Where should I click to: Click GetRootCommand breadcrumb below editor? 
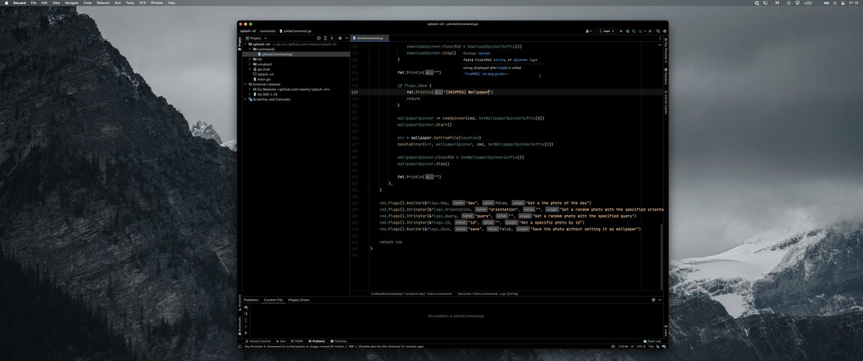pos(411,293)
